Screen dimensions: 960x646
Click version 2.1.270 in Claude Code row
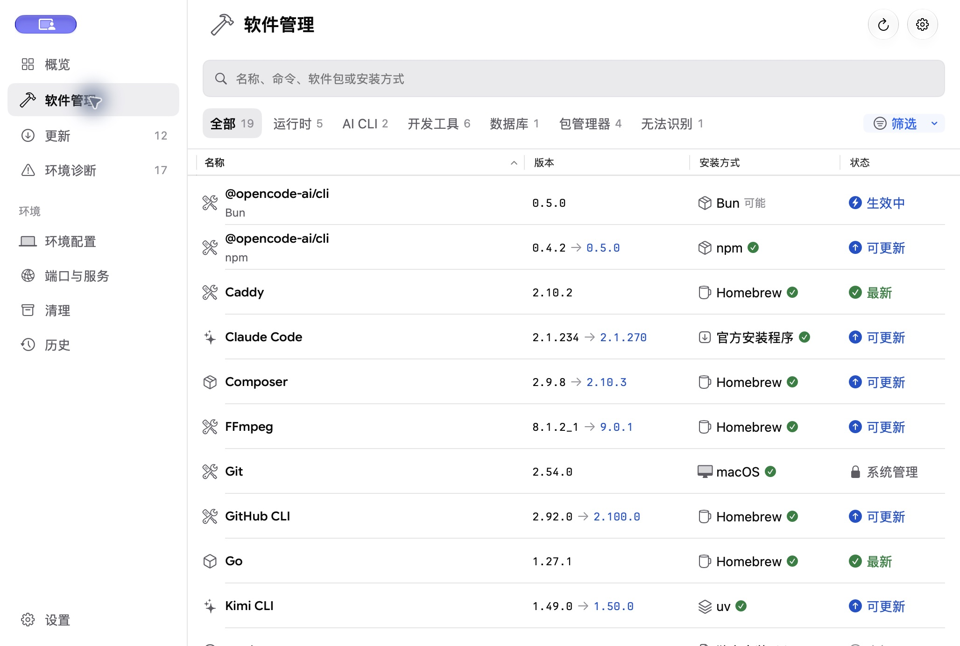(x=623, y=337)
